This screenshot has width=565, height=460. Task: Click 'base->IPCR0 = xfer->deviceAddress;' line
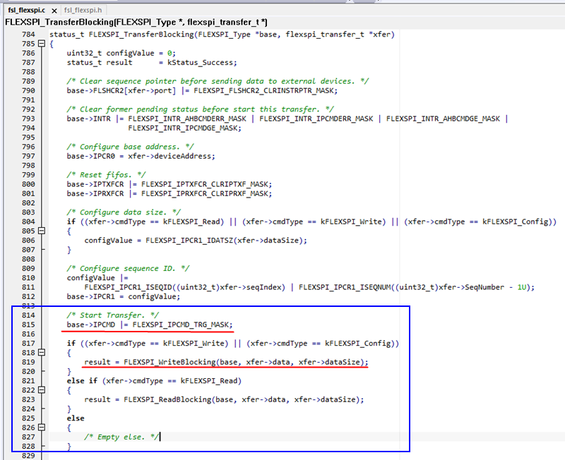(141, 156)
